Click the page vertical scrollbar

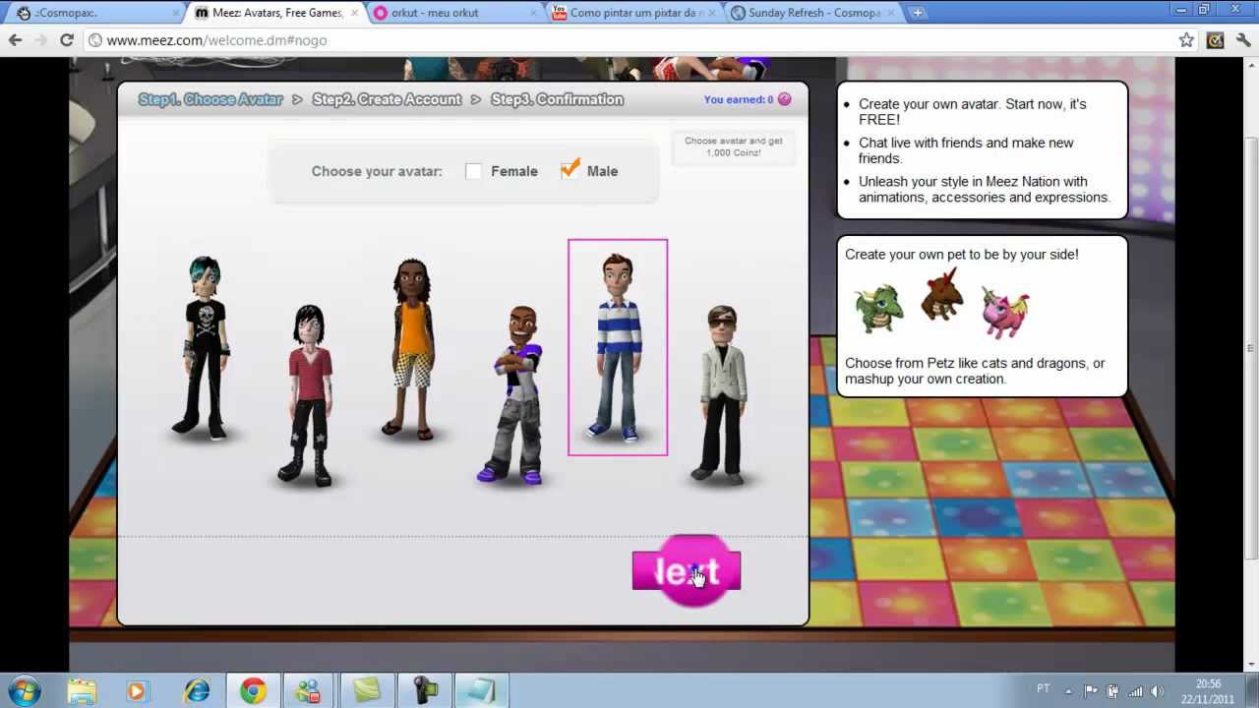coord(1250,347)
